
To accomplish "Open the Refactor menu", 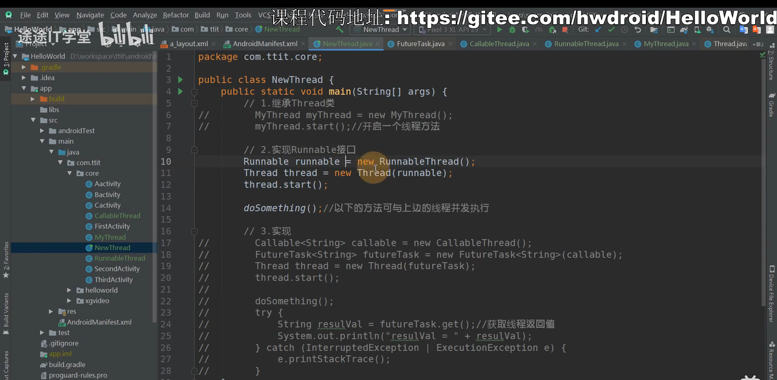I will [176, 15].
